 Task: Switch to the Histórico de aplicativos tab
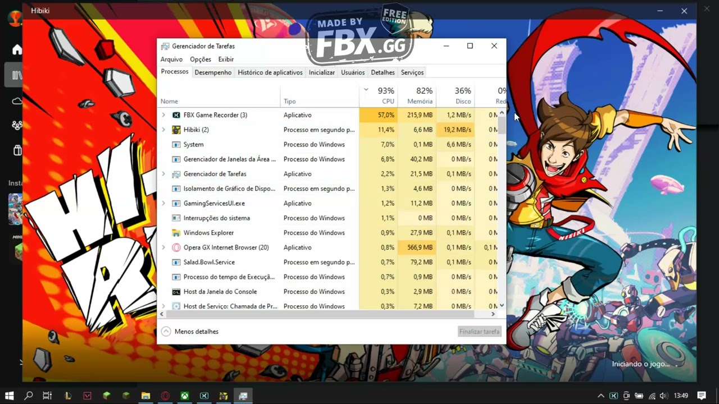[x=270, y=72]
